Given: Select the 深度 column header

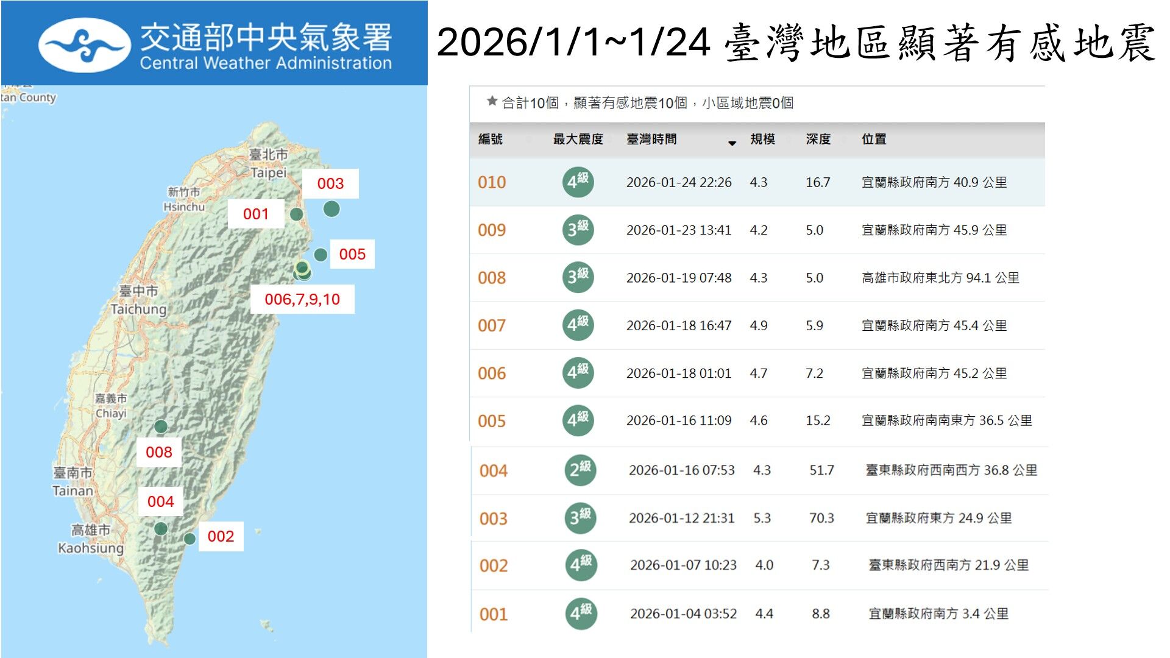Looking at the screenshot, I should pos(818,139).
